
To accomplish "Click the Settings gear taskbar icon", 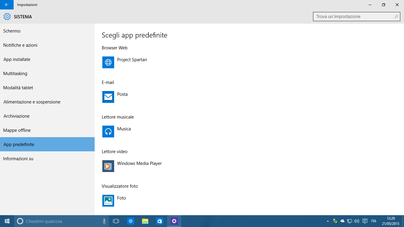I will tap(174, 221).
